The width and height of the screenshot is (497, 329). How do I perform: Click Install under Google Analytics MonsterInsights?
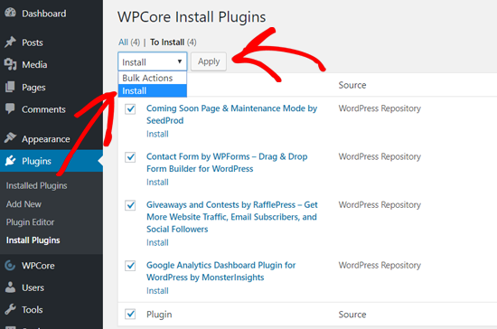tap(157, 291)
